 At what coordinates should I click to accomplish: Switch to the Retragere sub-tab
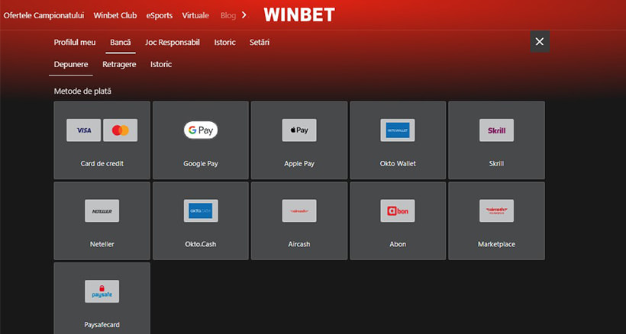[119, 64]
